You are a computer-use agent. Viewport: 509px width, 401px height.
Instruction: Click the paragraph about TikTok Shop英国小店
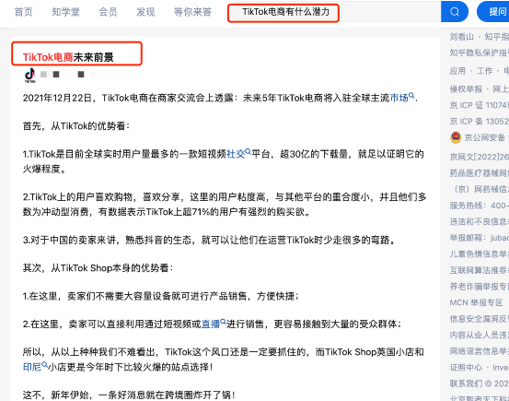coord(224,360)
